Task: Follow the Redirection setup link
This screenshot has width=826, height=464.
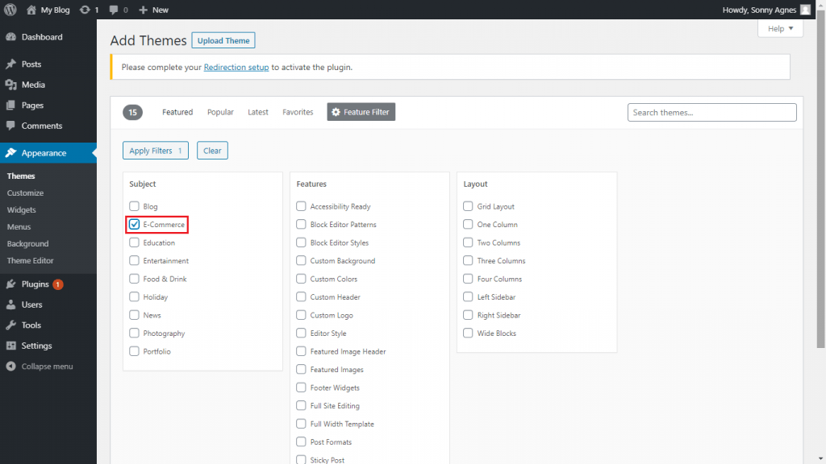Action: (x=236, y=67)
